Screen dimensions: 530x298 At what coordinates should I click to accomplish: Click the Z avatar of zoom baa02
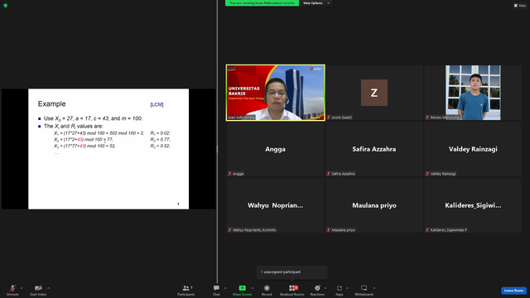pos(374,93)
